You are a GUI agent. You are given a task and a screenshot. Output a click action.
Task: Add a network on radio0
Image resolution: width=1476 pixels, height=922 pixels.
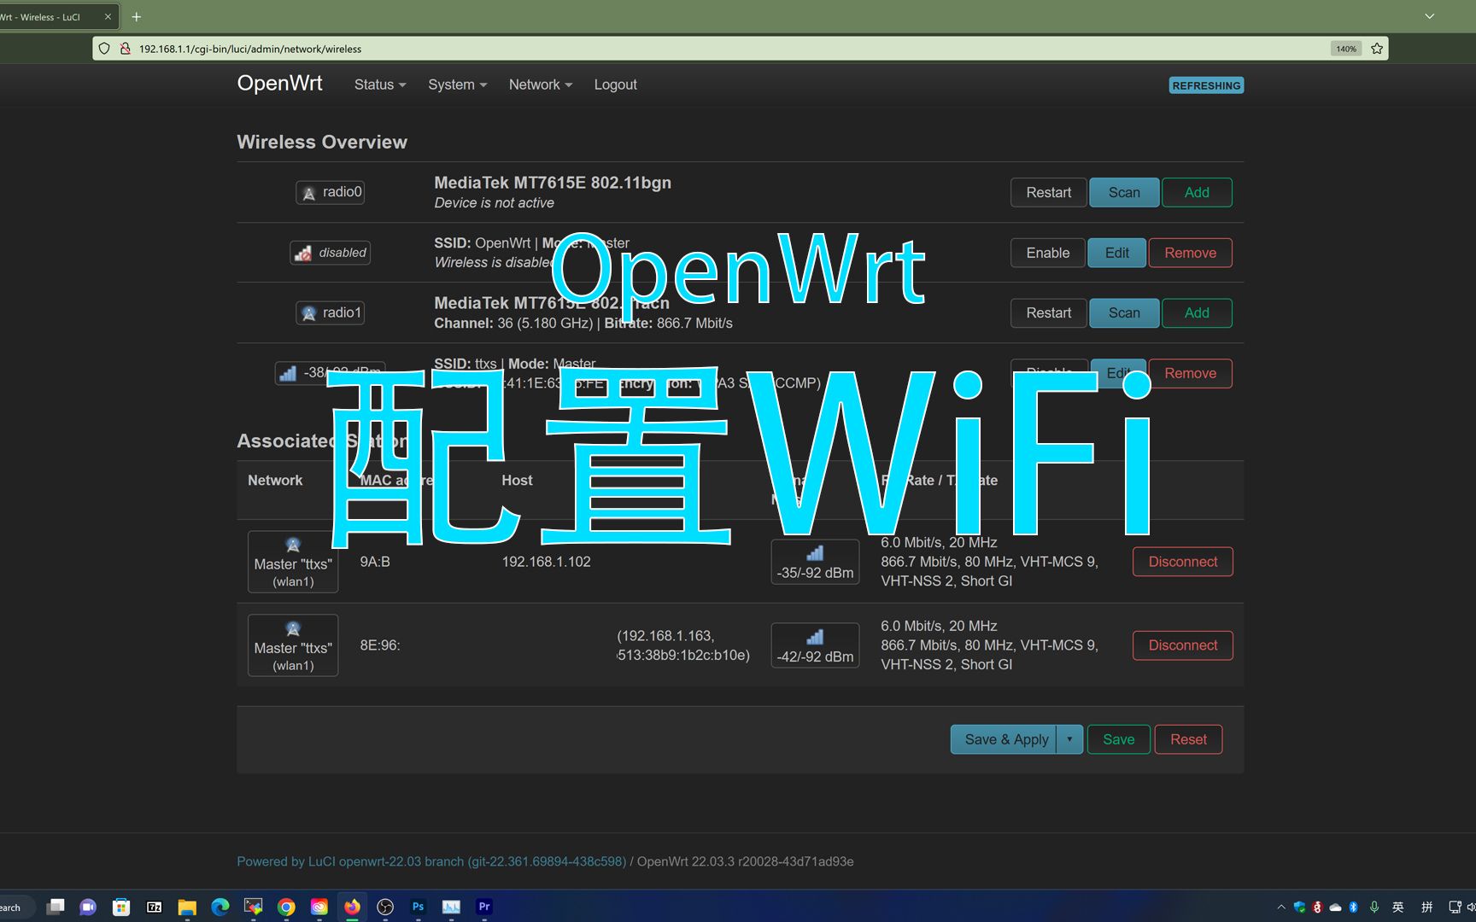[x=1196, y=192]
